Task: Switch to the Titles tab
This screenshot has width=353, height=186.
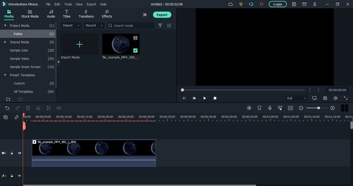Action: coord(67,14)
